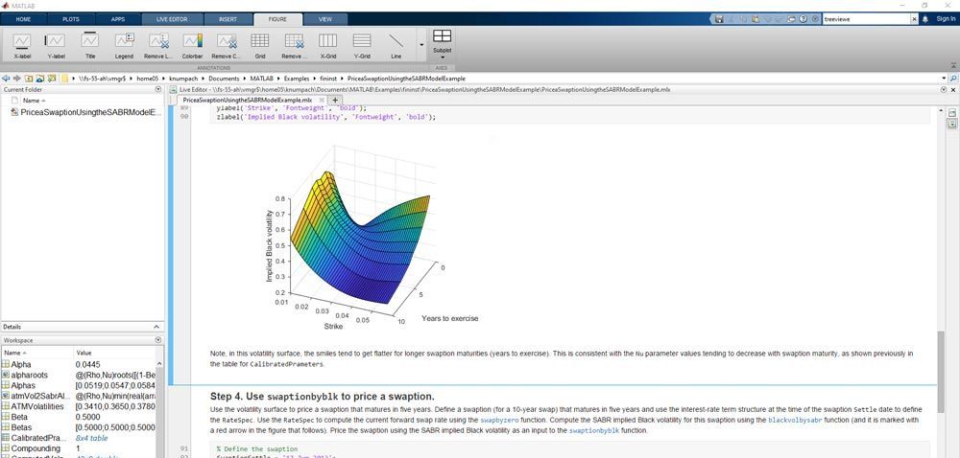Insert a Line annotation

tap(396, 44)
